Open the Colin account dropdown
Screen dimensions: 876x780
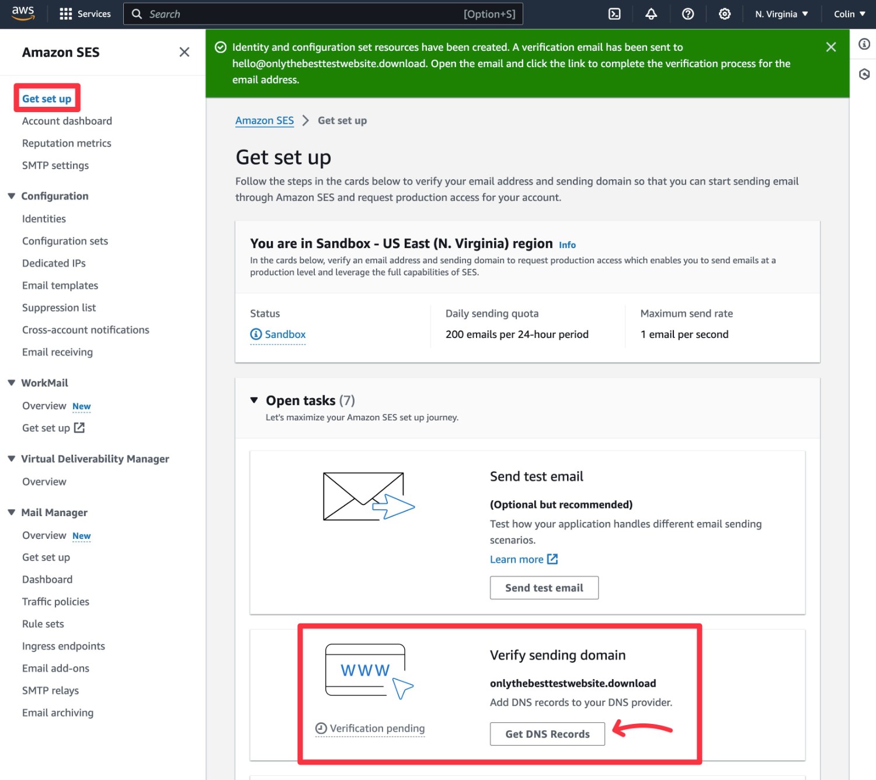850,14
